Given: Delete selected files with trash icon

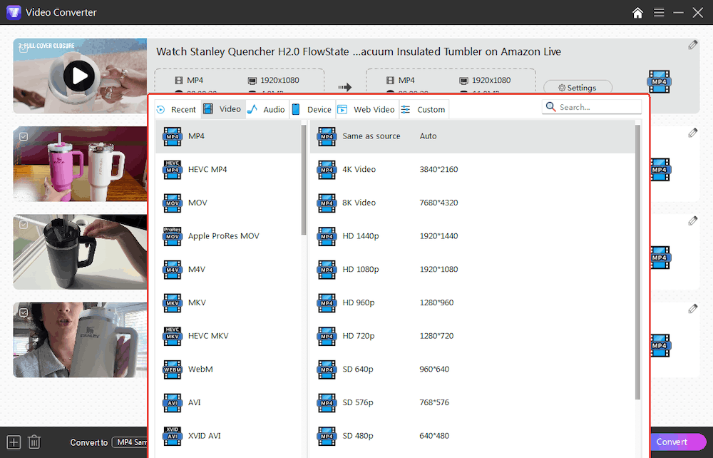Looking at the screenshot, I should click(x=34, y=442).
